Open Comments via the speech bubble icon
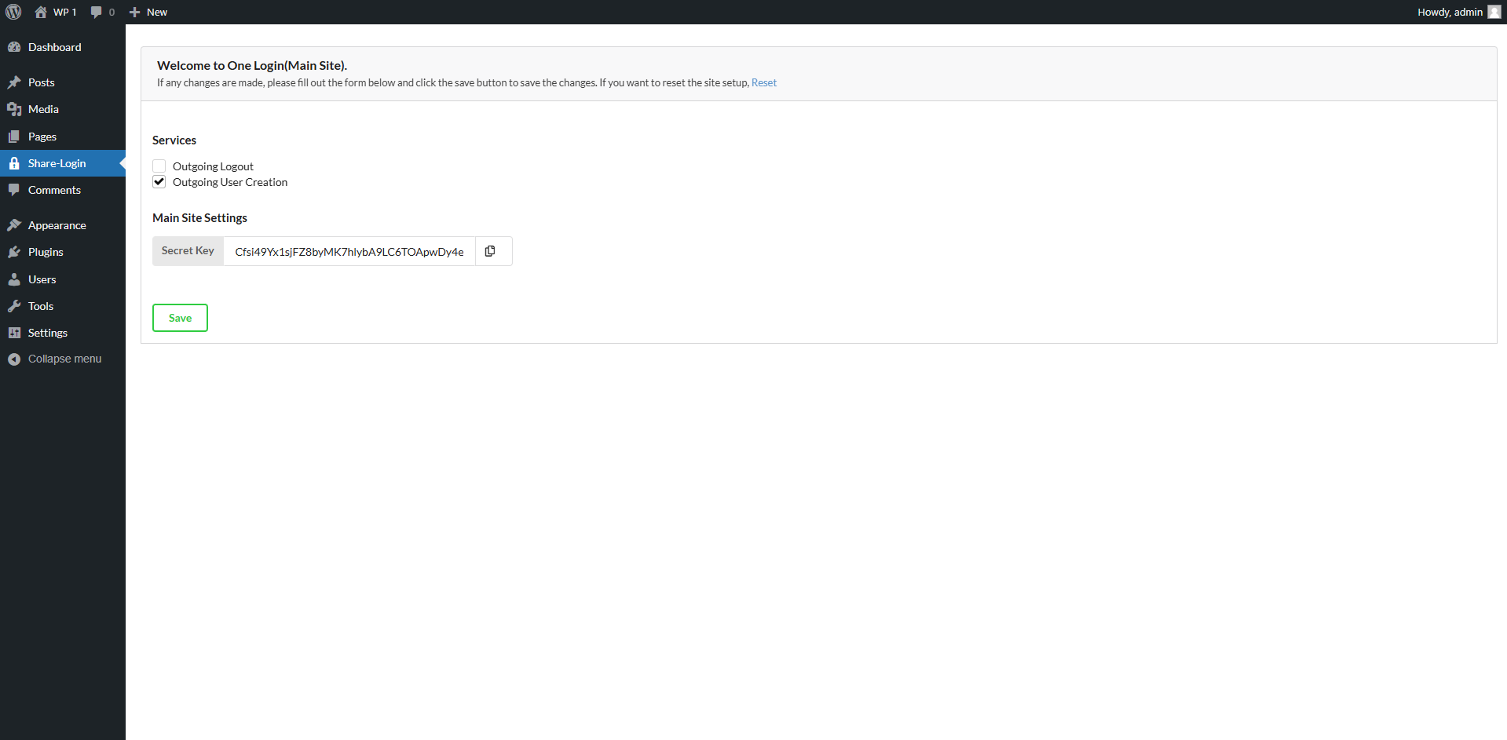Image resolution: width=1507 pixels, height=740 pixels. (16, 190)
